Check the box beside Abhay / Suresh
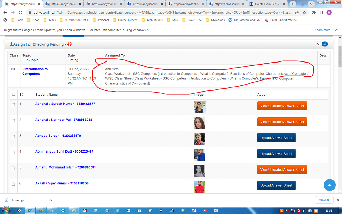The image size is (342, 214). [x=13, y=137]
